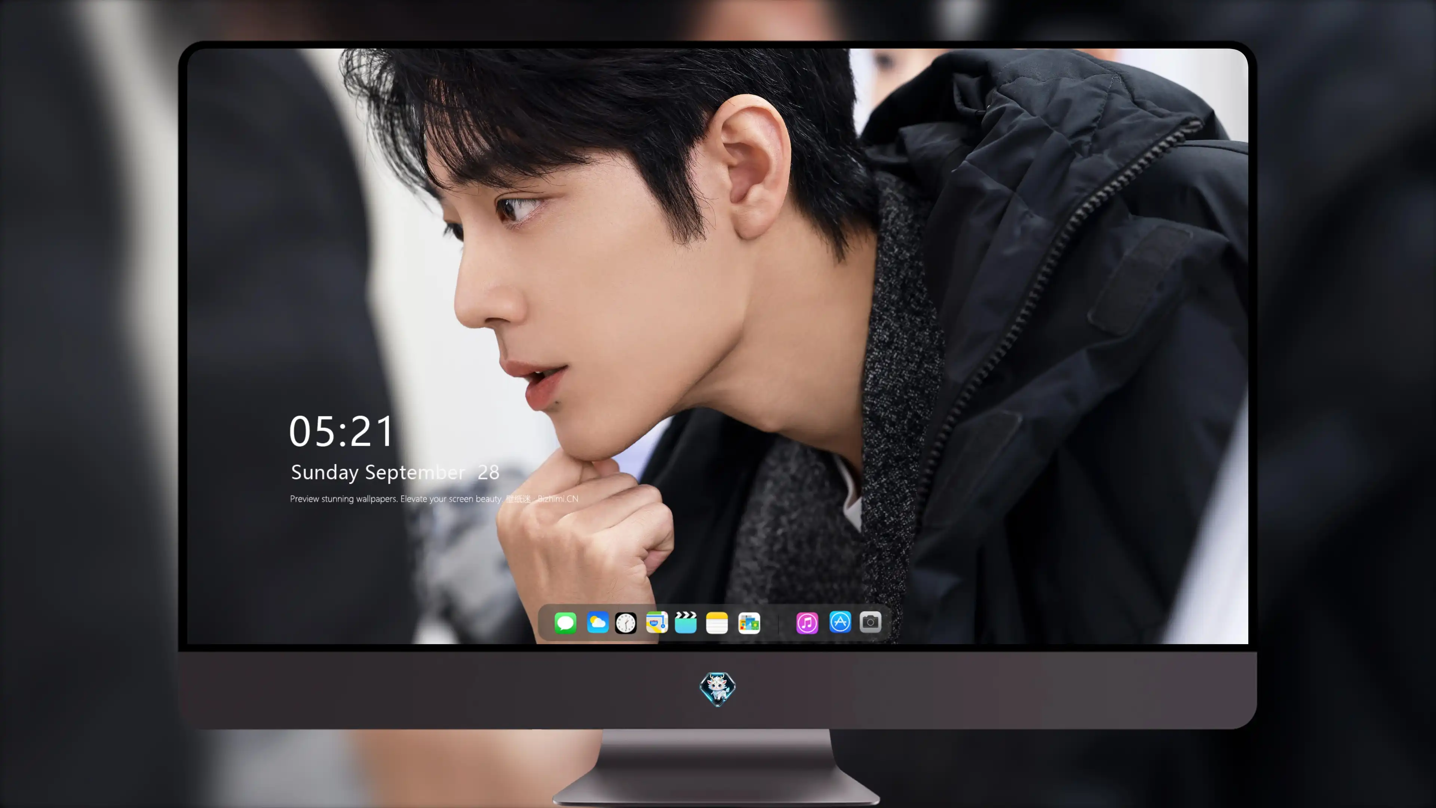Launch the Camera app from the dock
The image size is (1436, 808).
point(870,622)
